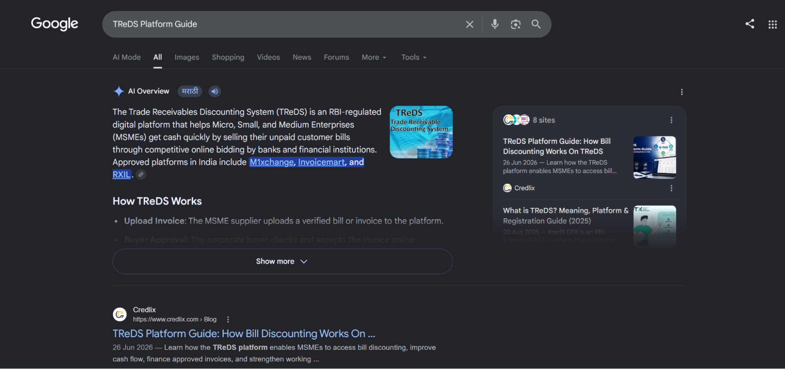
Task: Play AI Overview audio with speaker icon
Action: pyautogui.click(x=214, y=92)
